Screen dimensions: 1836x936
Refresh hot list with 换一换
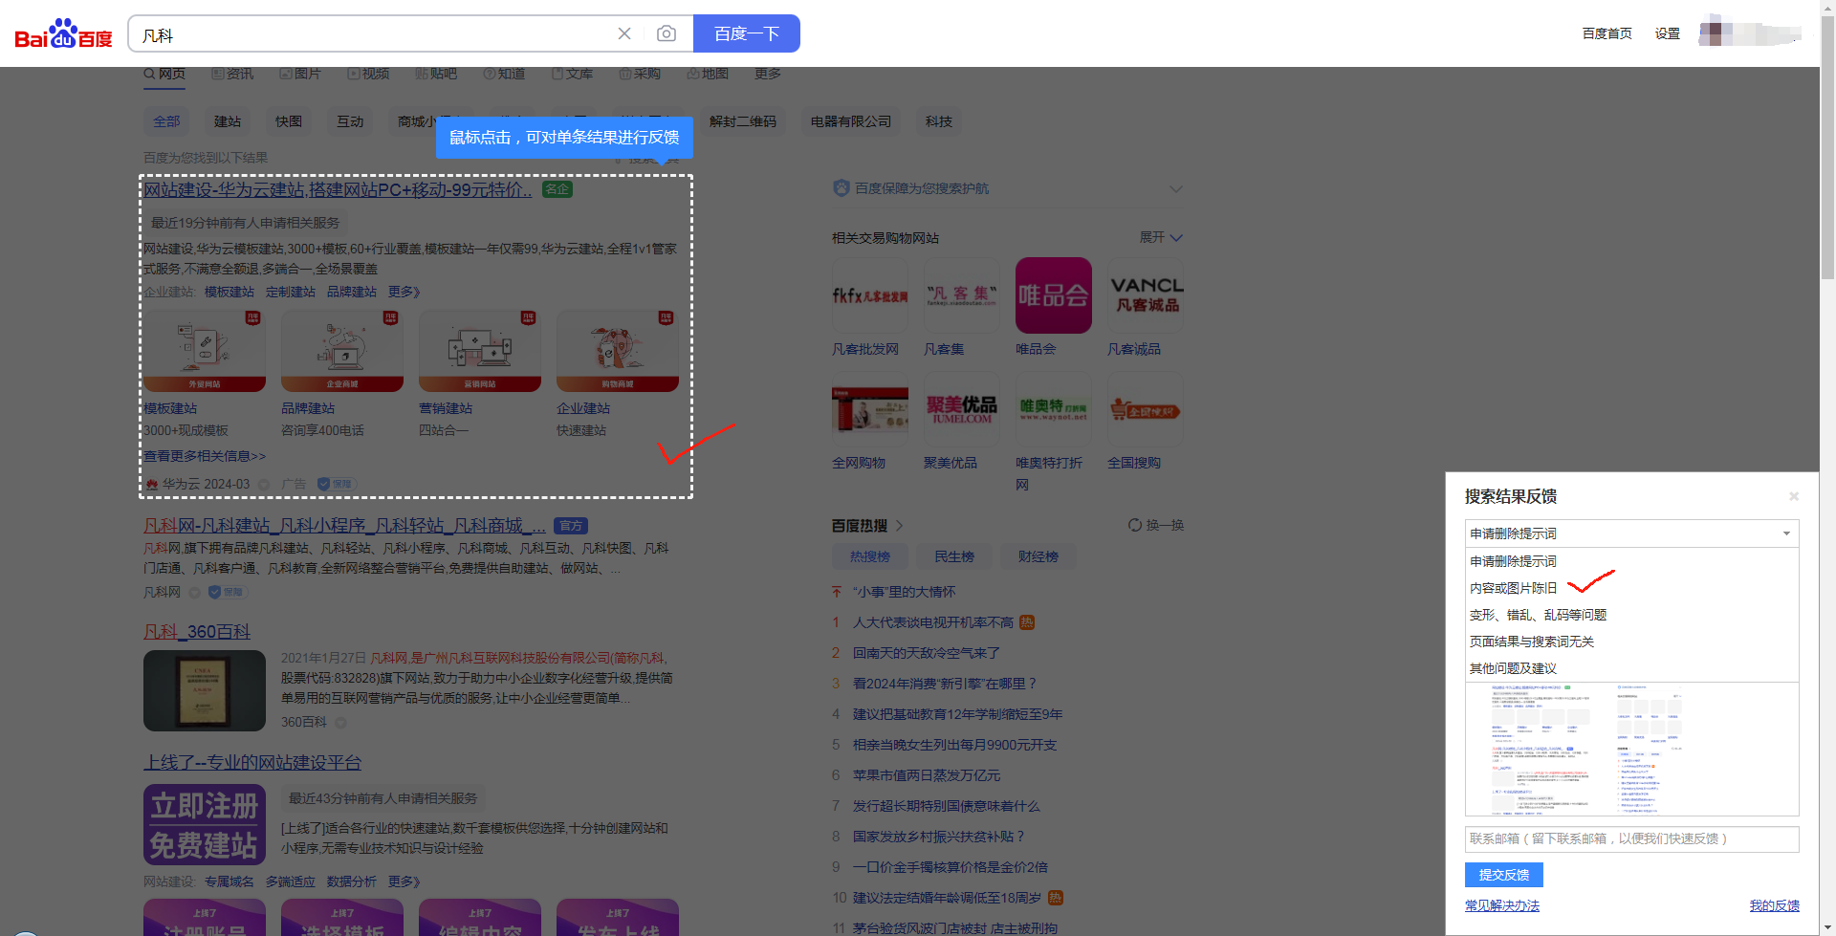[1156, 525]
